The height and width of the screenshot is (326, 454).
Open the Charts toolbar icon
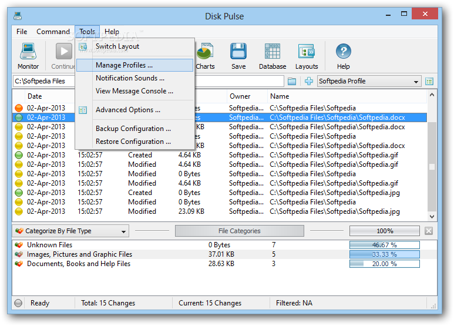pyautogui.click(x=205, y=52)
